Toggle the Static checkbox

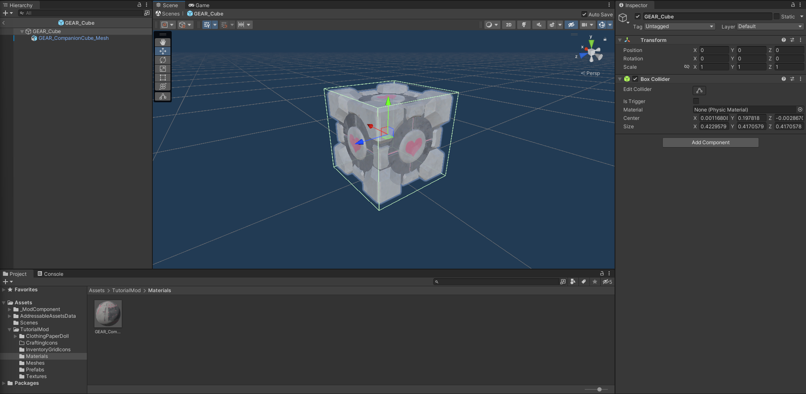[x=777, y=16]
